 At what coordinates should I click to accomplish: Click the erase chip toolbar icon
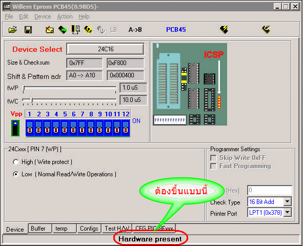tap(50, 30)
